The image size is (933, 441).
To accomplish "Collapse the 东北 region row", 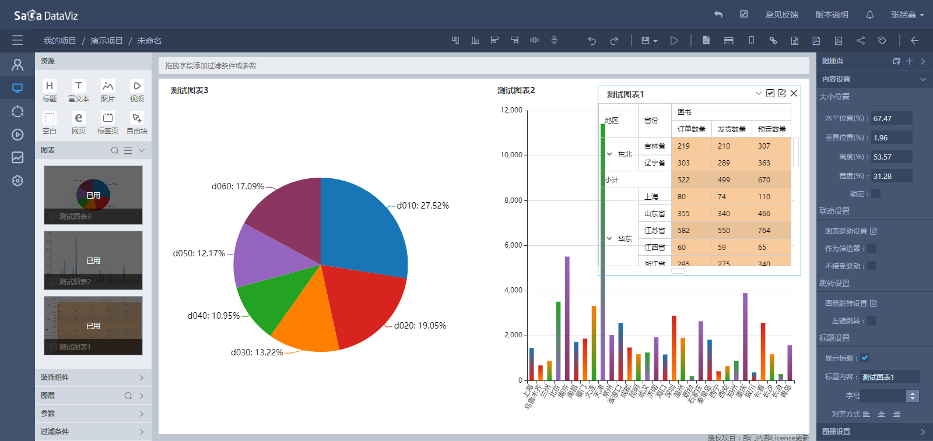I will 609,154.
